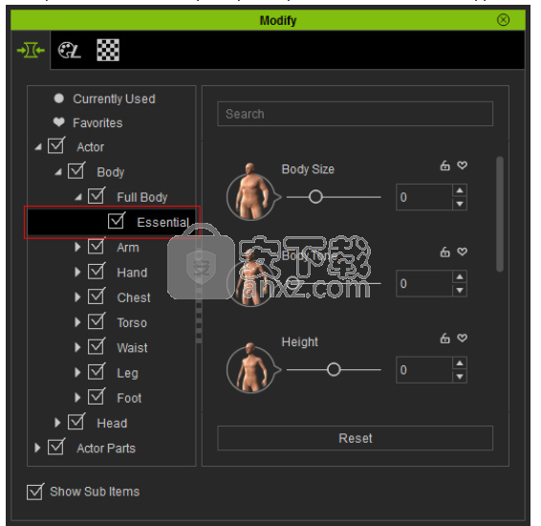The width and height of the screenshot is (541, 526).
Task: Expand the Leg tree node
Action: point(77,373)
